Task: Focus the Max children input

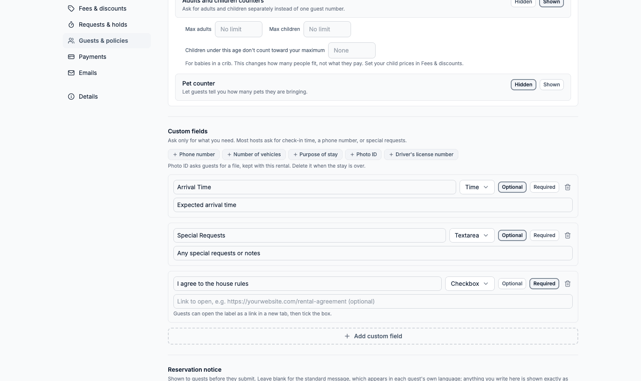Action: click(327, 29)
